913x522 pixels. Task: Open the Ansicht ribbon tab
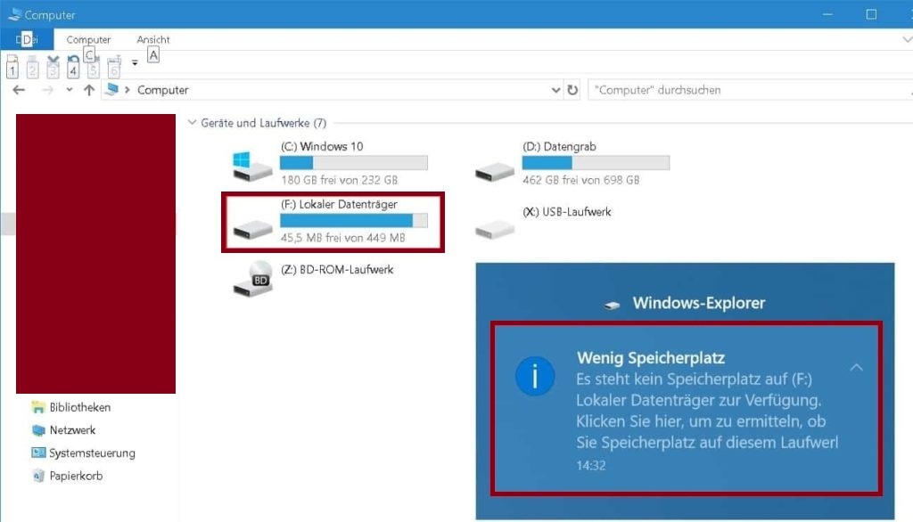[x=153, y=39]
